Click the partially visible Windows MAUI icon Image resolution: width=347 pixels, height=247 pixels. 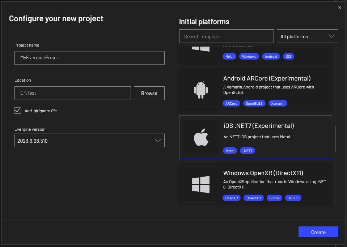pyautogui.click(x=200, y=49)
